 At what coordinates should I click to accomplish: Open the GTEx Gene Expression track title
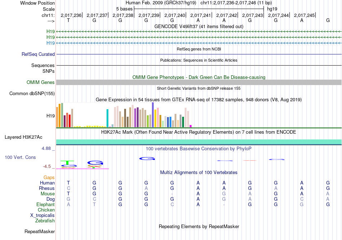[199, 99]
